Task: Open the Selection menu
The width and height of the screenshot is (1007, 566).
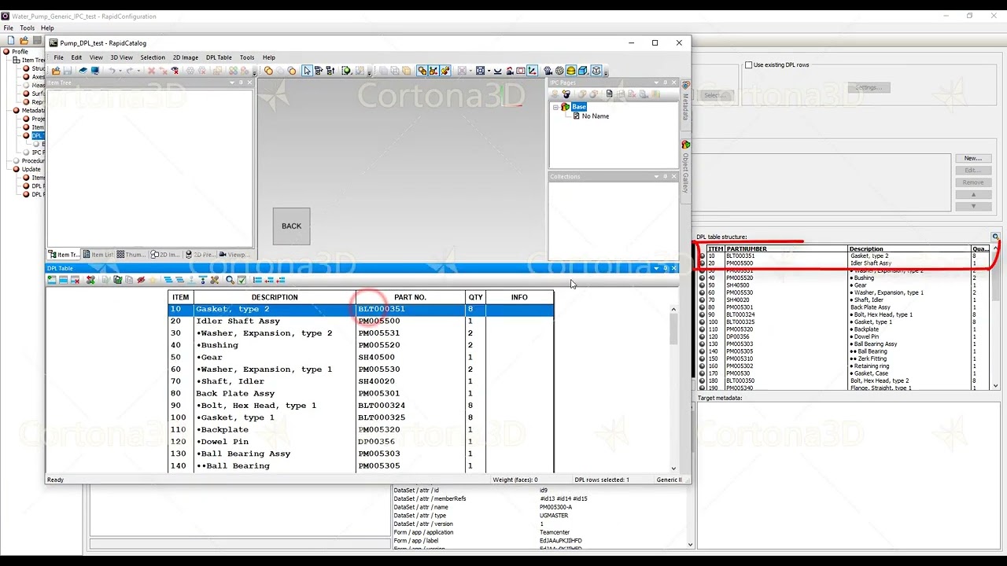Action: pos(153,57)
